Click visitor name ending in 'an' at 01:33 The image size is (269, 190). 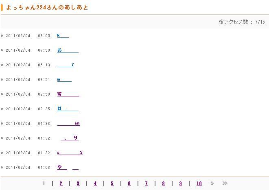coord(68,124)
